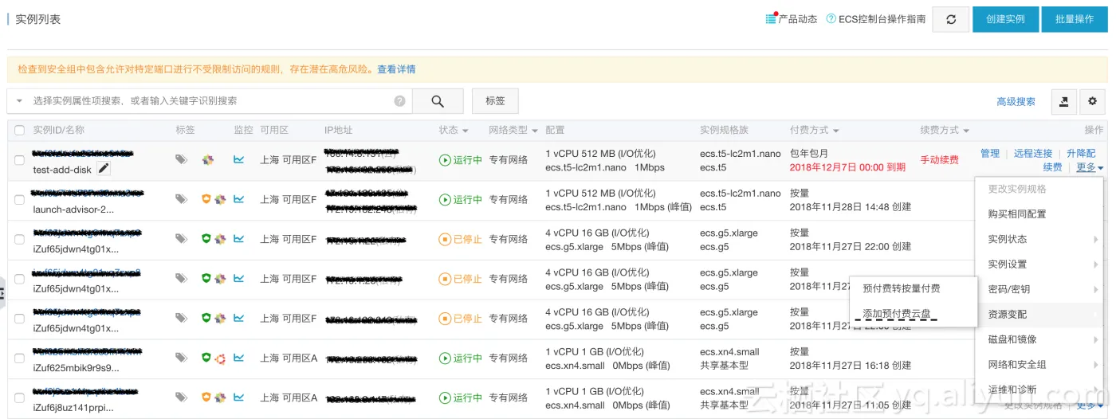Click the 创建实例 button
Screen dimensions: 1116x419
1004,19
